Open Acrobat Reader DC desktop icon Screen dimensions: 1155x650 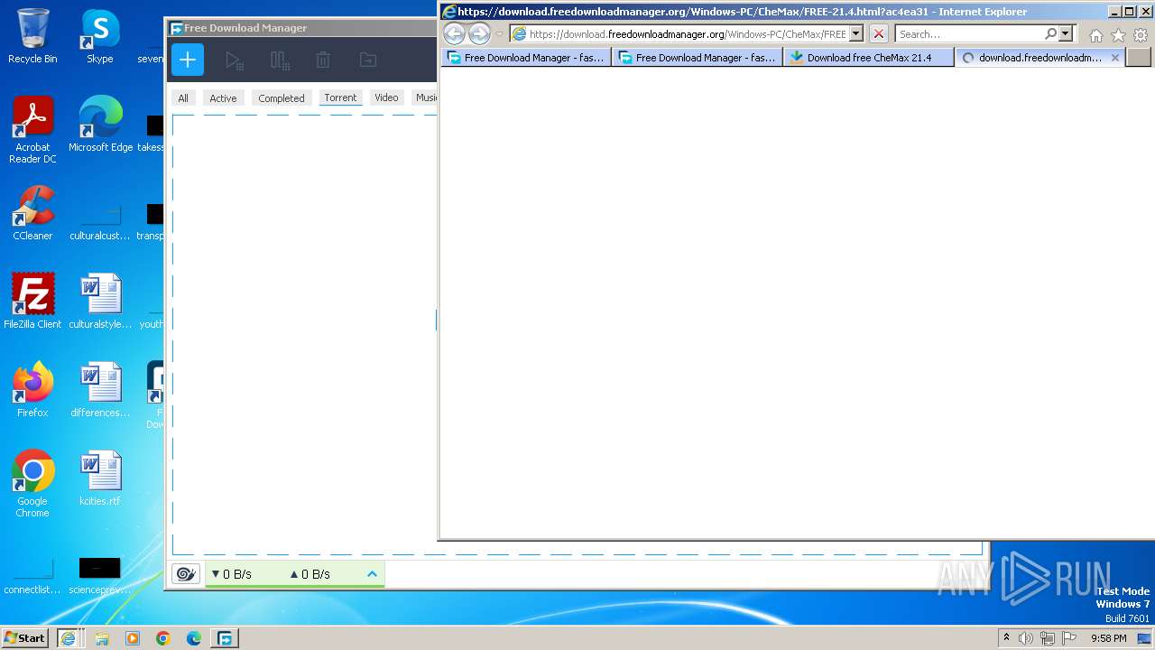pos(32,130)
